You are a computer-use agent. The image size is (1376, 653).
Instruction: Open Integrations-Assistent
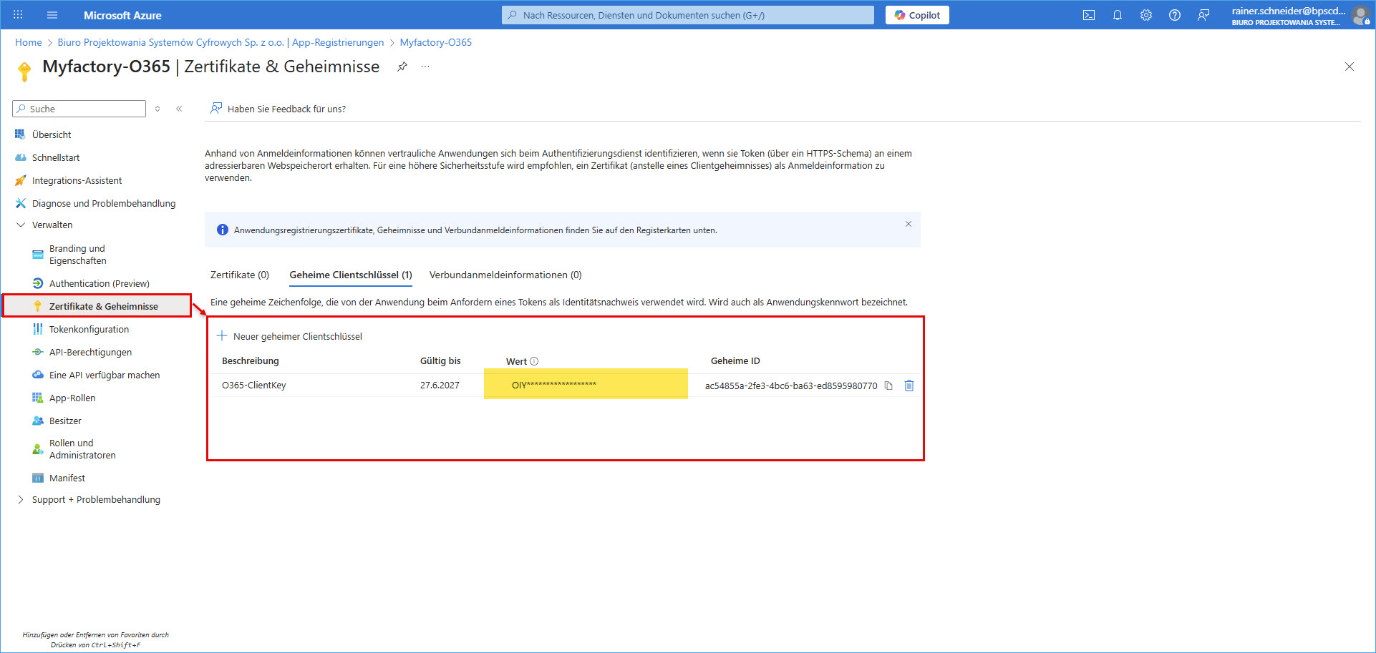pos(77,180)
